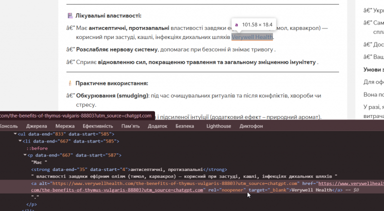This screenshot has height=211, width=384.
Task: Select the "Має" text node
Action: coord(39,162)
